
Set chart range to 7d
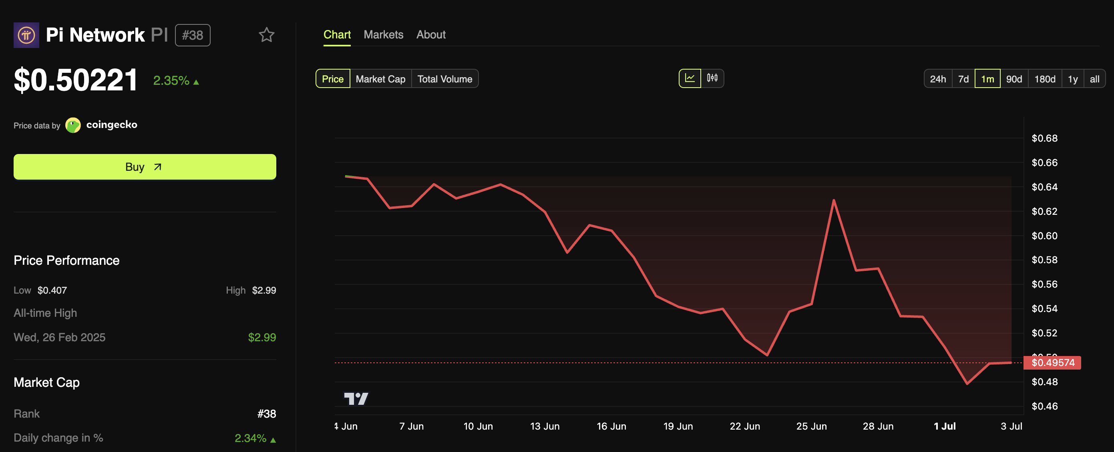tap(963, 79)
